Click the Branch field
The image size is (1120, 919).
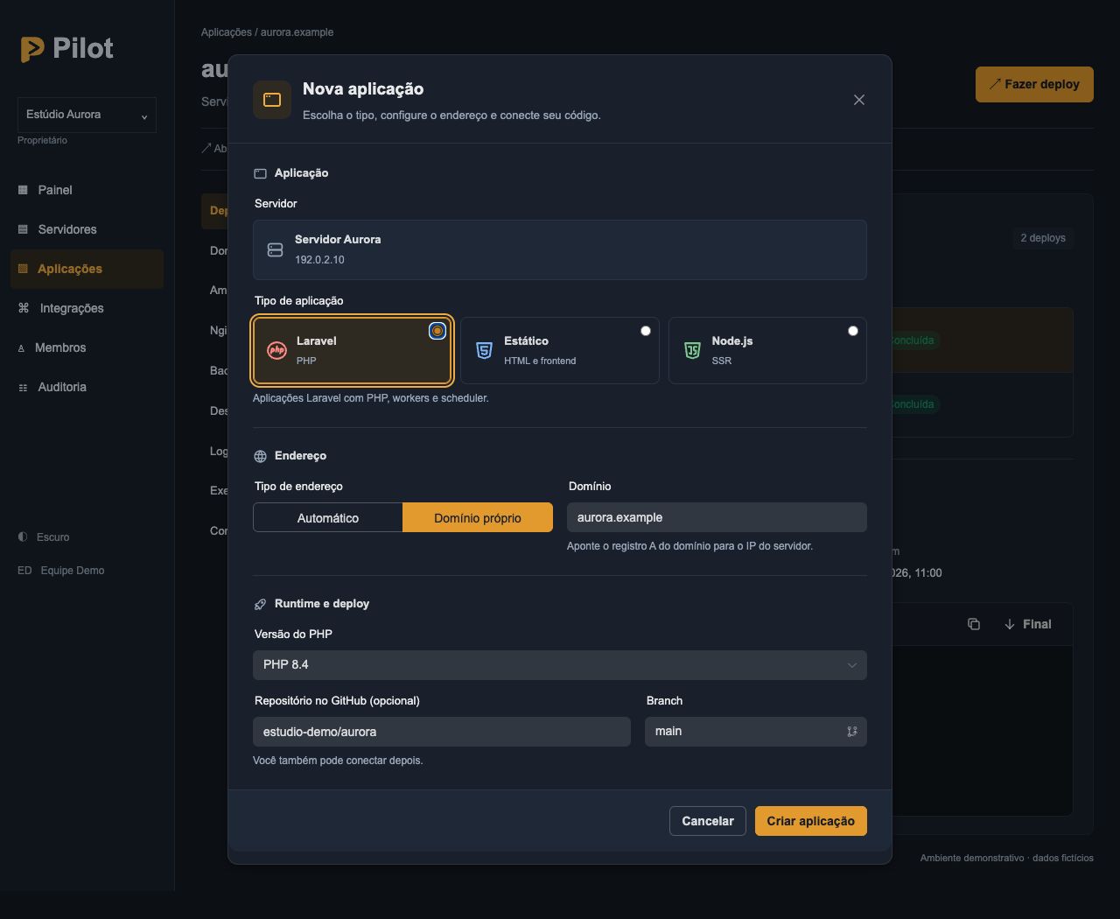(x=756, y=732)
